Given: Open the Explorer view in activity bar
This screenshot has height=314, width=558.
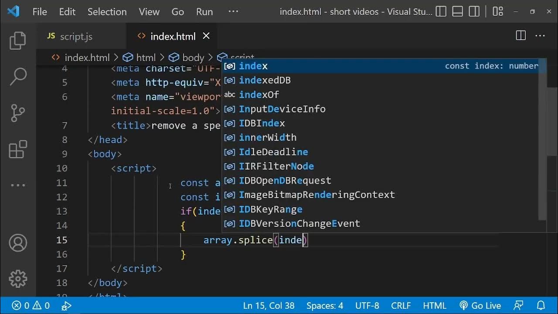Looking at the screenshot, I should point(18,41).
